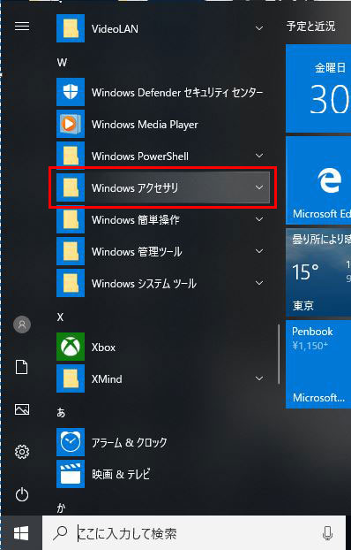351x550 pixels.
Task: Click the search magnifier icon
Action: click(60, 533)
